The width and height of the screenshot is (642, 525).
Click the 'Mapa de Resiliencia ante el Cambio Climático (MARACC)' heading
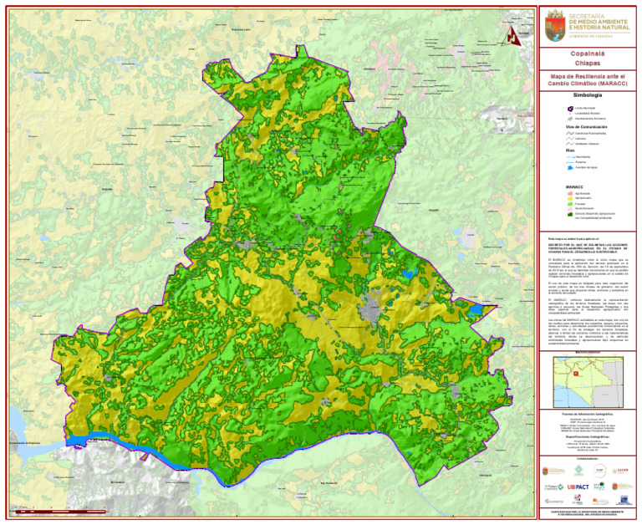pos(588,80)
